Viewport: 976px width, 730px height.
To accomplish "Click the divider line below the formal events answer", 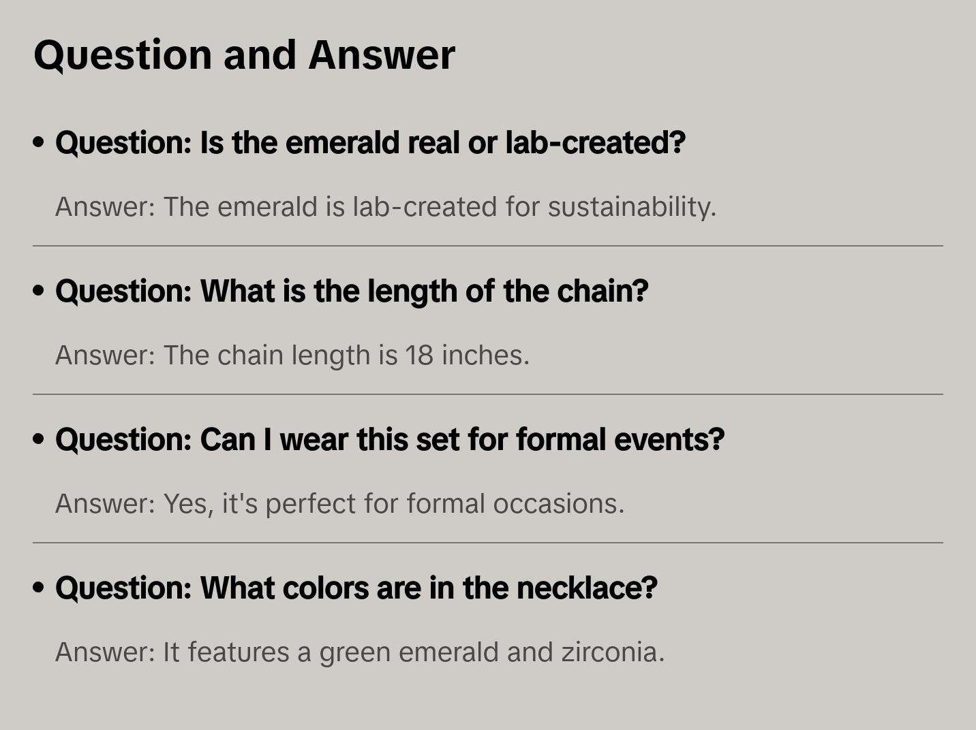I will click(488, 543).
